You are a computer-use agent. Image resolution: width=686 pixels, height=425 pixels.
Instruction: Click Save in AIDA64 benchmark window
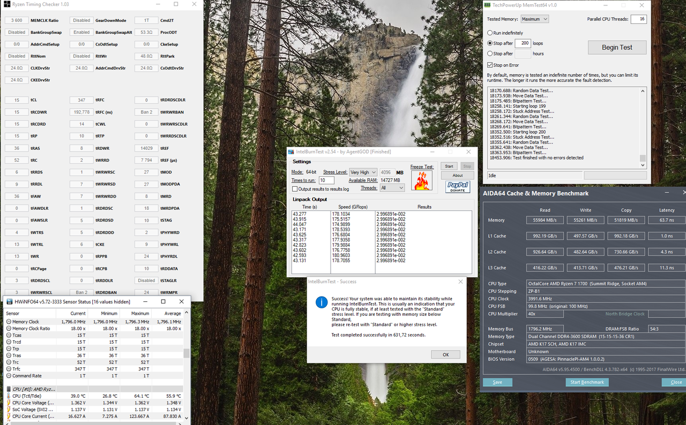pyautogui.click(x=497, y=382)
